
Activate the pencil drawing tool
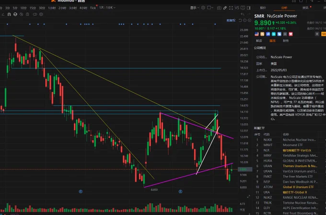[x=225, y=8]
